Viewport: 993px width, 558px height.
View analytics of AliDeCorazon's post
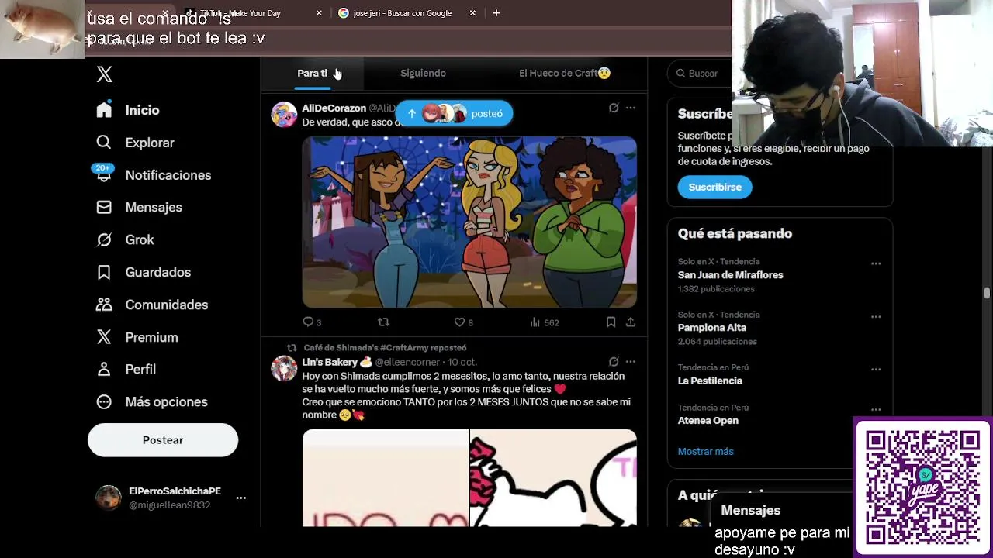coord(544,322)
